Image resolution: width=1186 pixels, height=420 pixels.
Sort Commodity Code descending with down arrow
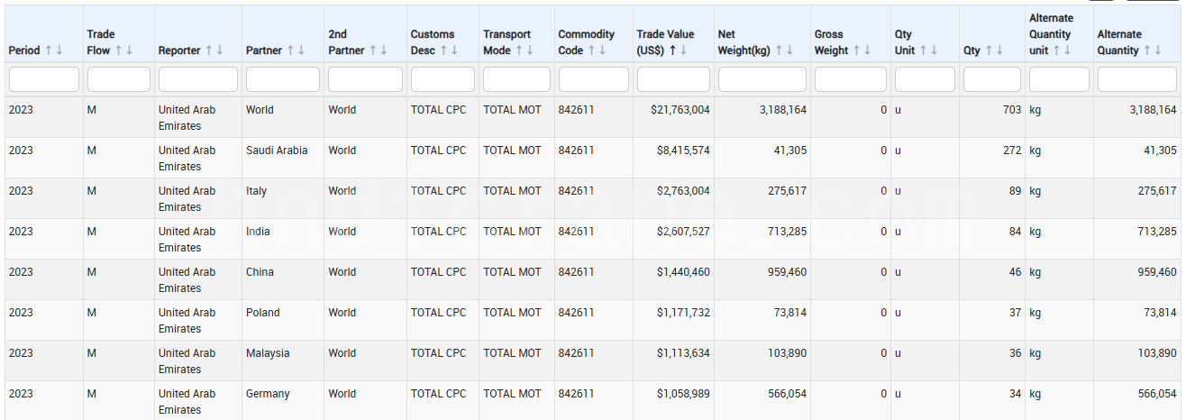click(x=602, y=50)
